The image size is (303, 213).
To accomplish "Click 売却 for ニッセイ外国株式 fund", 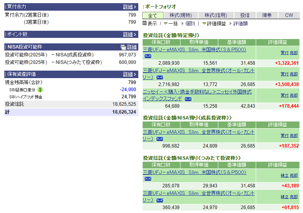I will [x=294, y=95].
